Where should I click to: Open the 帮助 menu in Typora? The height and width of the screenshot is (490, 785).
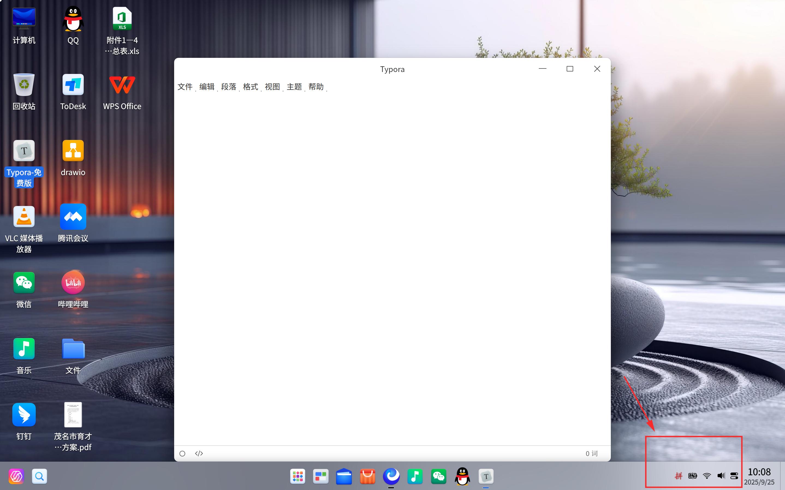[316, 86]
